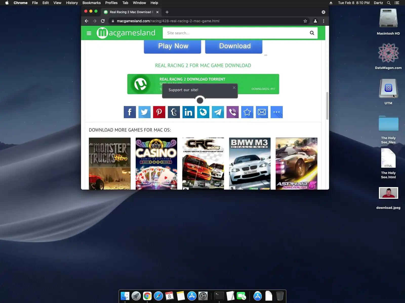Open Chrome profile icon

(x=315, y=21)
